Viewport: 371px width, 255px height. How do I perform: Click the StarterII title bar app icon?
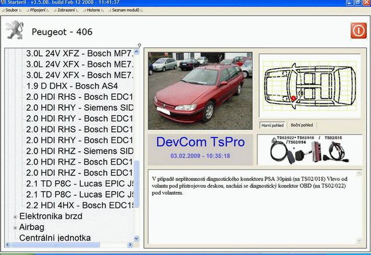[x=3, y=2]
